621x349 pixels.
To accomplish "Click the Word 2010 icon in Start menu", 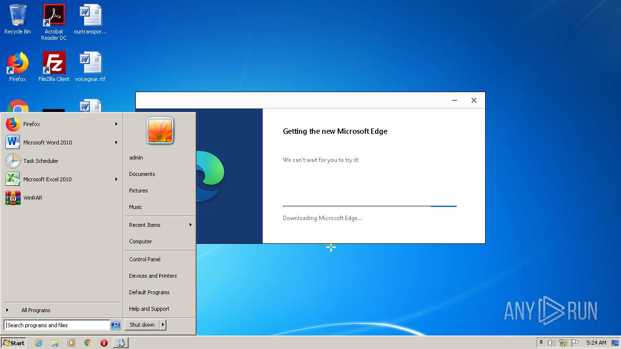I will point(13,143).
